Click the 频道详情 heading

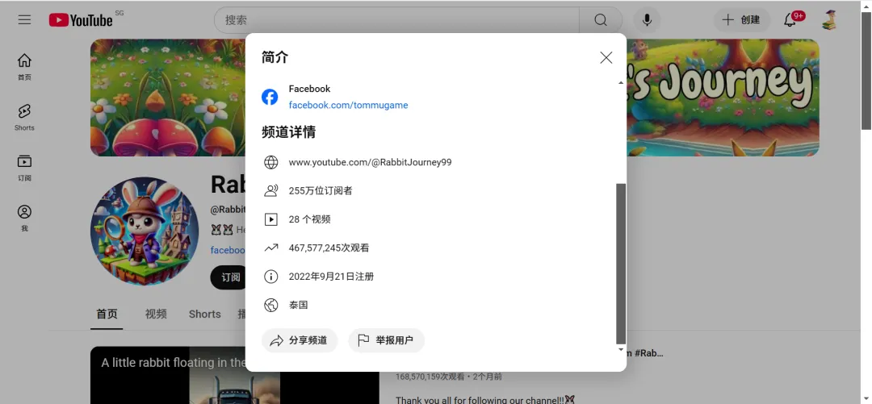click(x=288, y=132)
